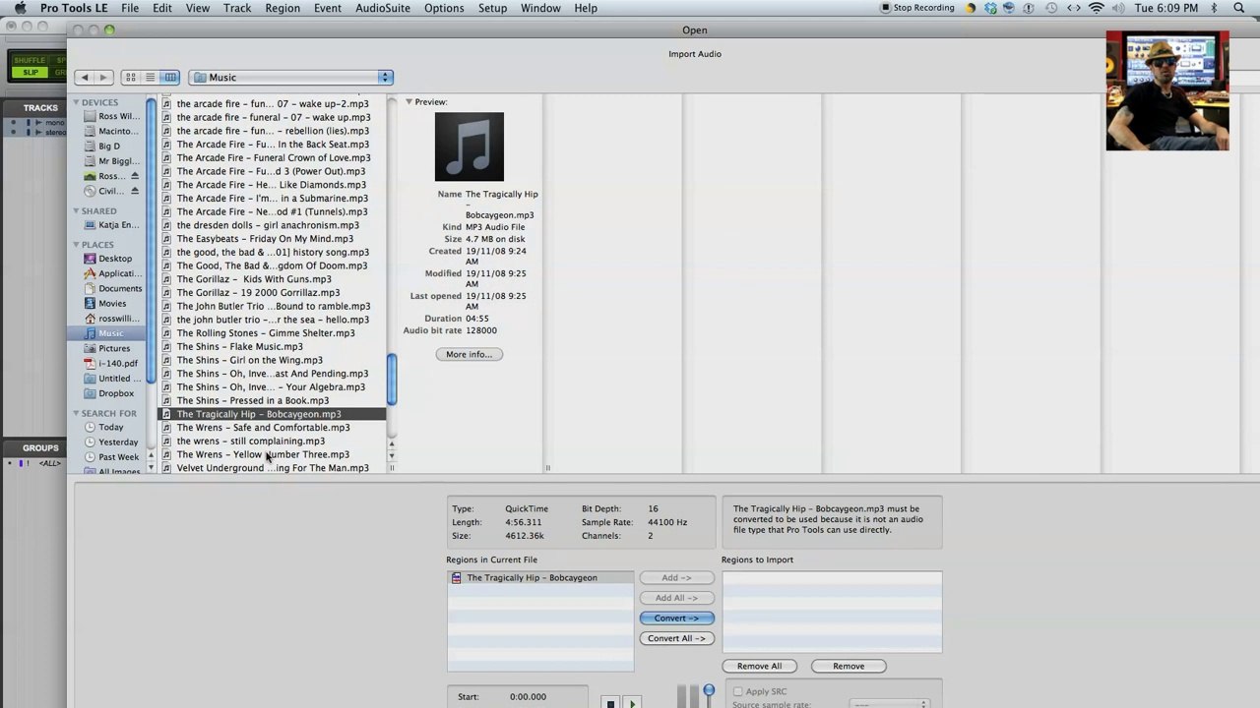Eject the Ross volume in sidebar
Viewport: 1260px width, 708px height.
tap(135, 176)
